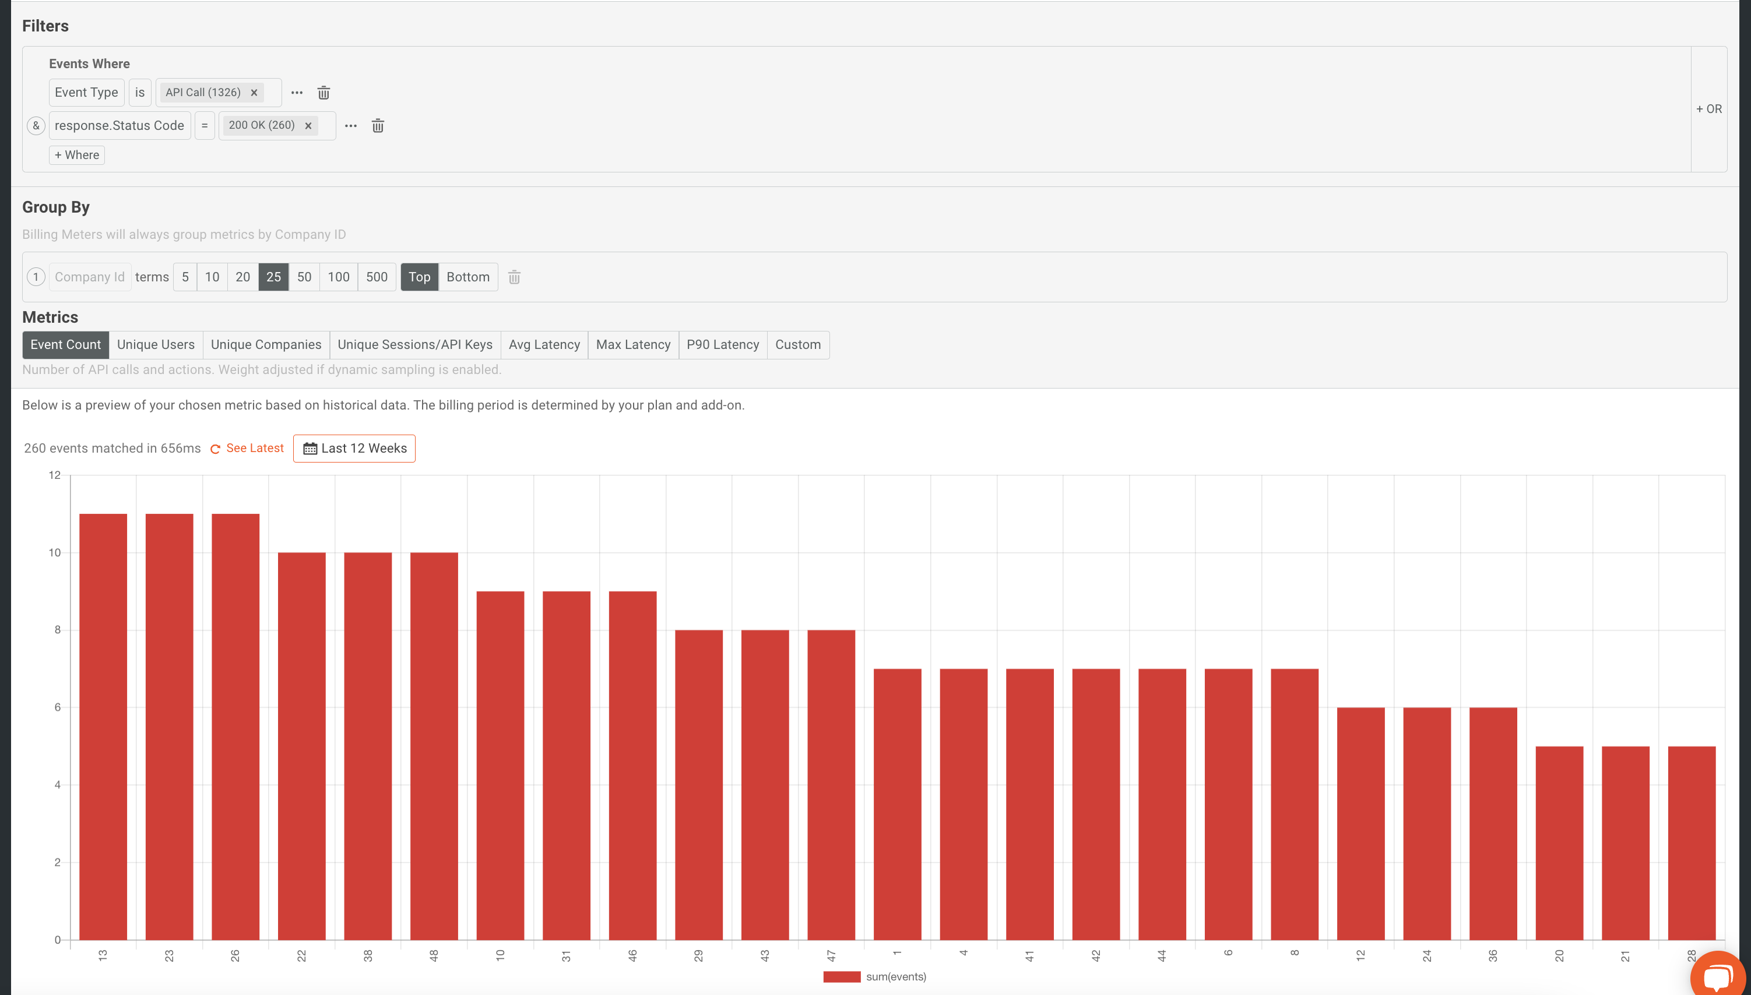Choose the Unique Users metric
The image size is (1751, 995).
156,344
